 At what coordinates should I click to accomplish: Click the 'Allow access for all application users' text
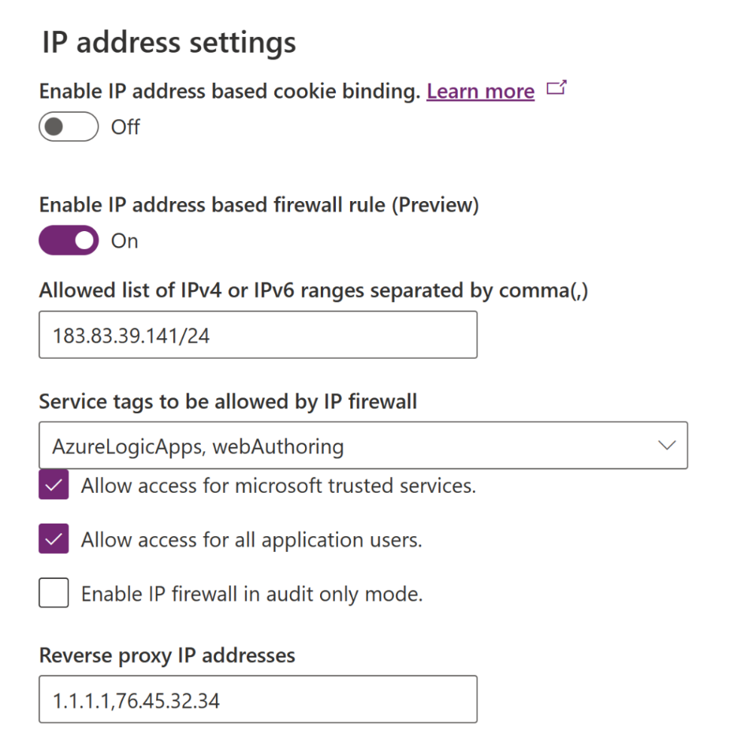251,540
